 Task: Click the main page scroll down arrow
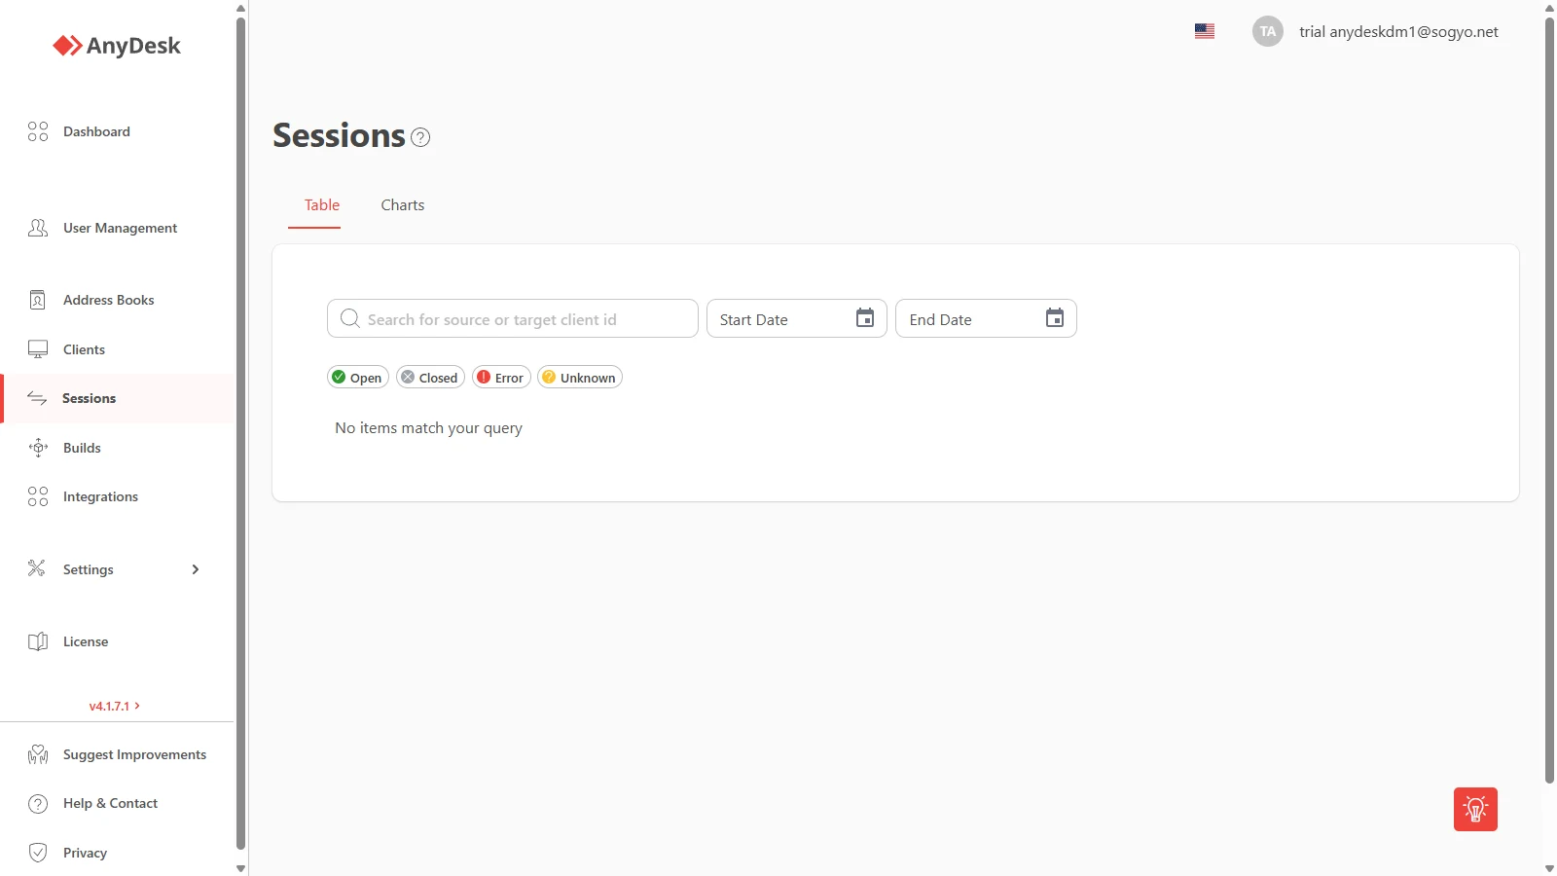(x=1549, y=868)
